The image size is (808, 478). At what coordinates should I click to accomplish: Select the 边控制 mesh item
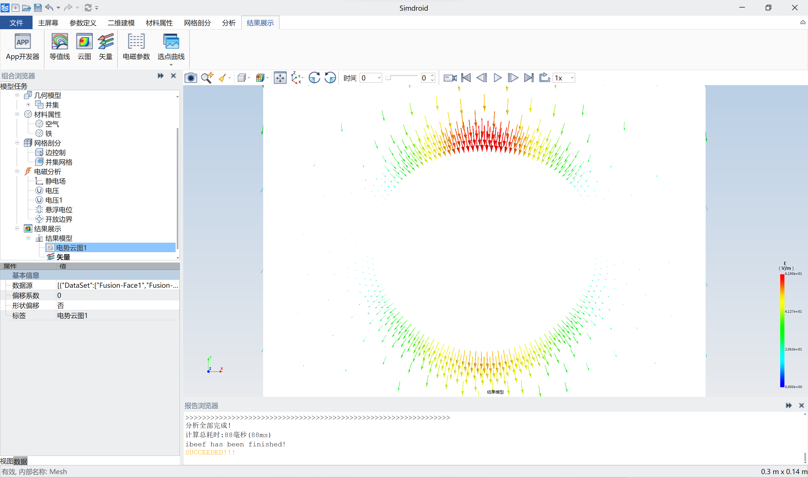pos(56,152)
